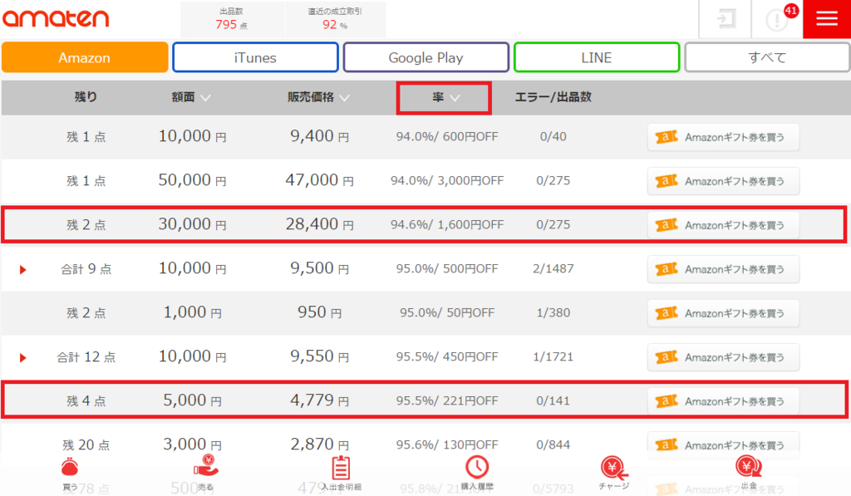Expand the 合計 12 点 row
The height and width of the screenshot is (496, 851).
pyautogui.click(x=22, y=357)
